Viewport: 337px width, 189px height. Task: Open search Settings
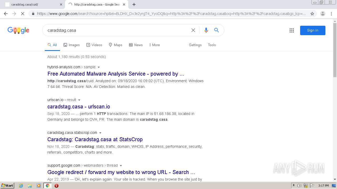(195, 45)
